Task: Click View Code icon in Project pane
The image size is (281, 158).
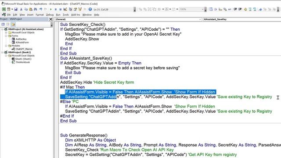Action: tap(3, 24)
